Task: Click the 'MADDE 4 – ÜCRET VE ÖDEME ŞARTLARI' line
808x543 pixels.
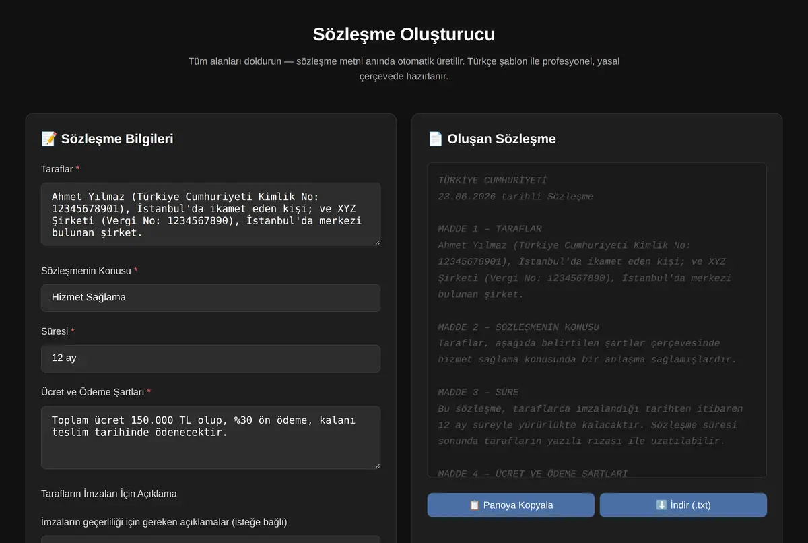Action: click(533, 474)
